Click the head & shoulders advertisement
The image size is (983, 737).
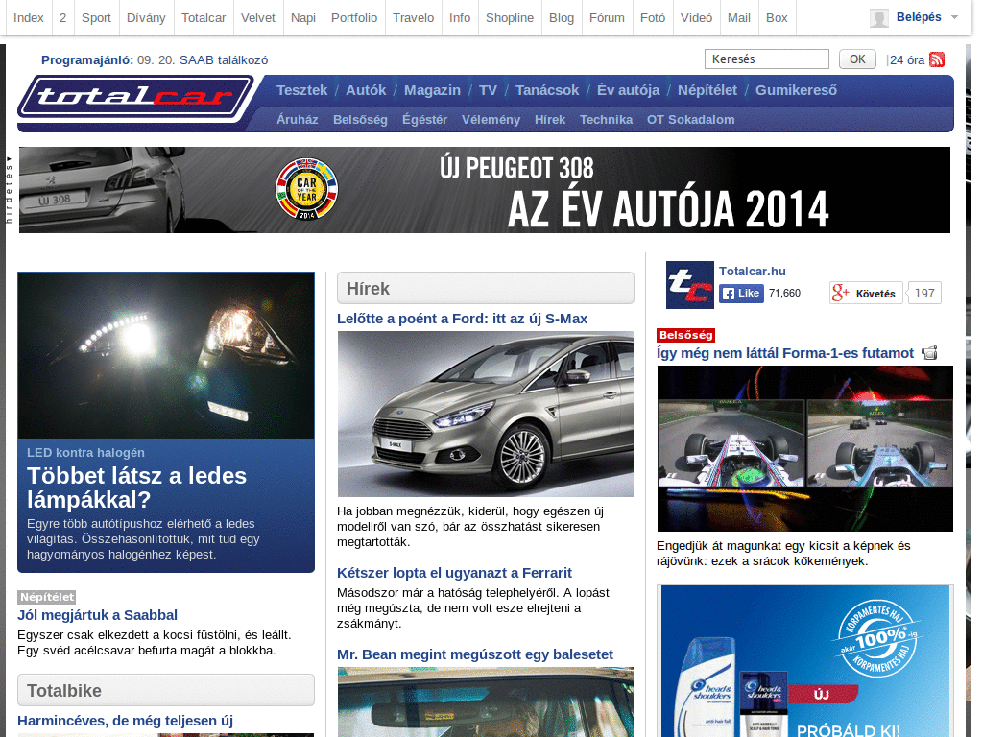coord(805,661)
